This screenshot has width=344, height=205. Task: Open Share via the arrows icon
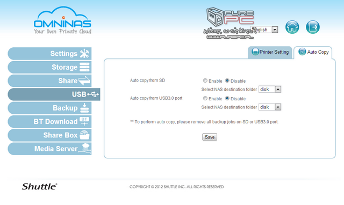pyautogui.click(x=84, y=81)
